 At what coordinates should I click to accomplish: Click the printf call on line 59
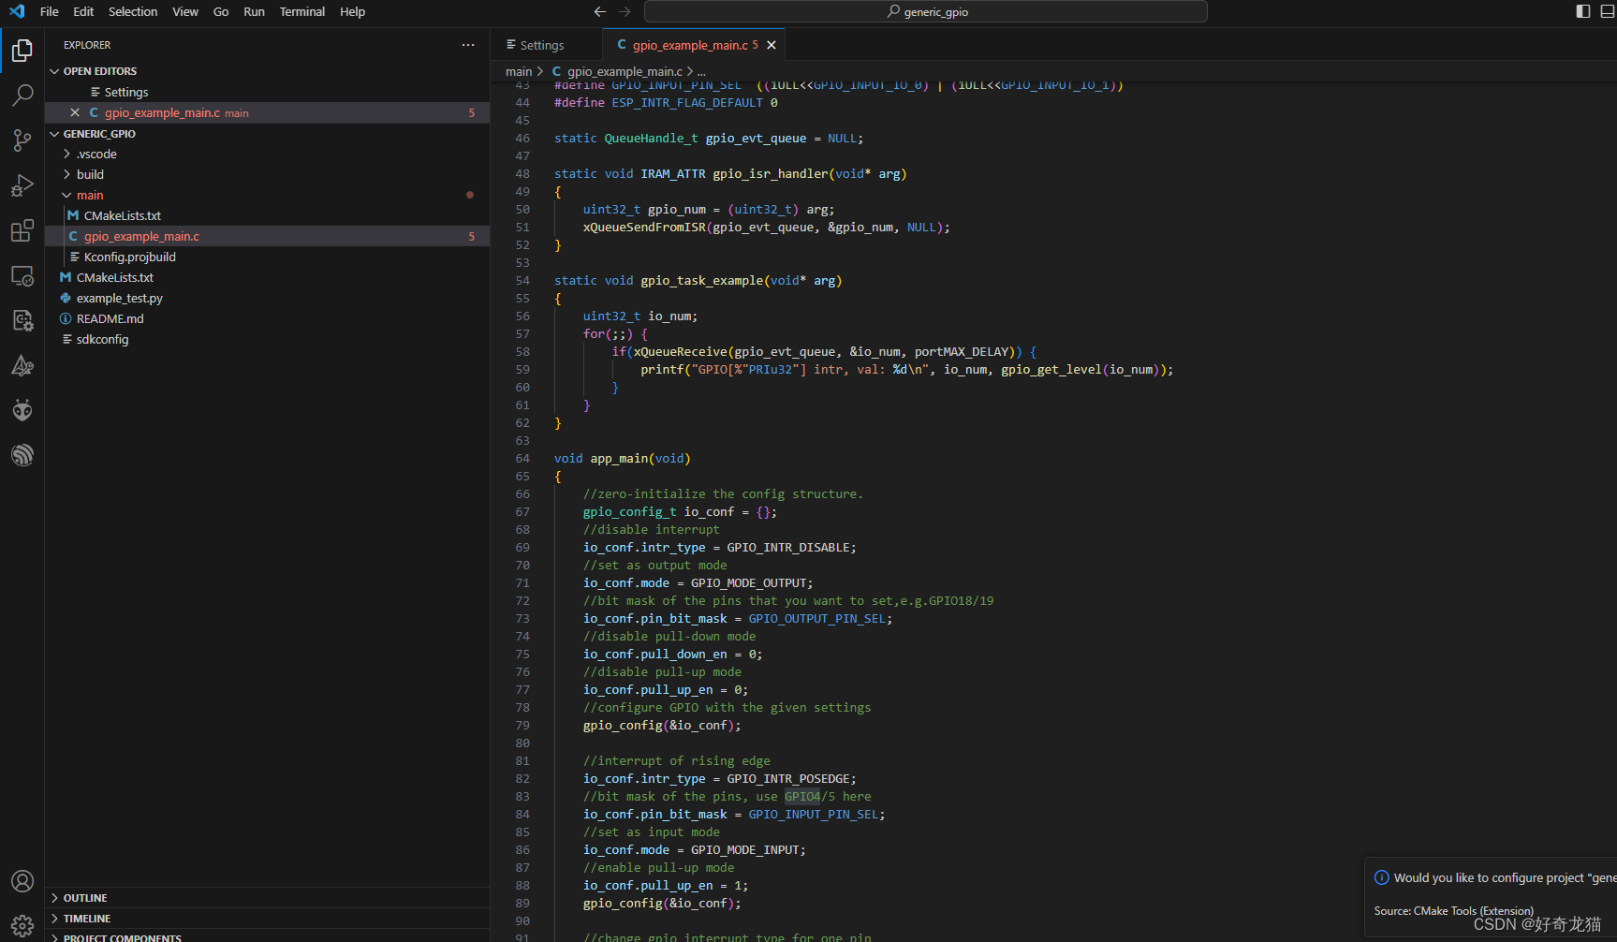662,369
